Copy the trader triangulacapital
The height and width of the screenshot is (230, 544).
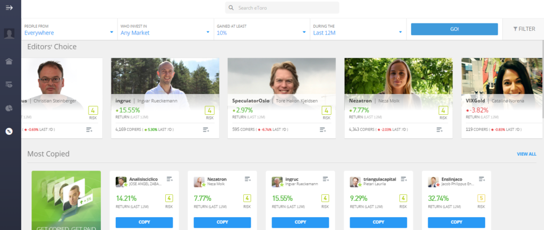tap(378, 223)
